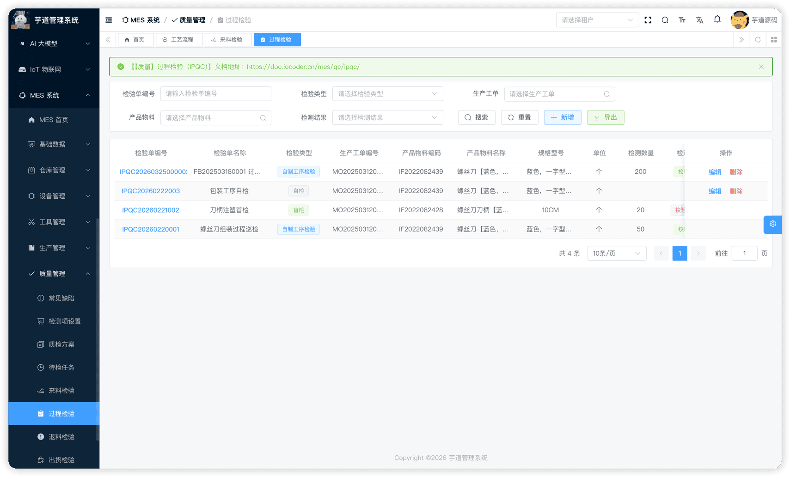Expand the IoT 物联网 sidebar menu
790x477 pixels.
[x=53, y=69]
